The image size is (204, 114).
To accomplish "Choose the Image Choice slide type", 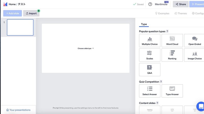I will tap(195, 55).
